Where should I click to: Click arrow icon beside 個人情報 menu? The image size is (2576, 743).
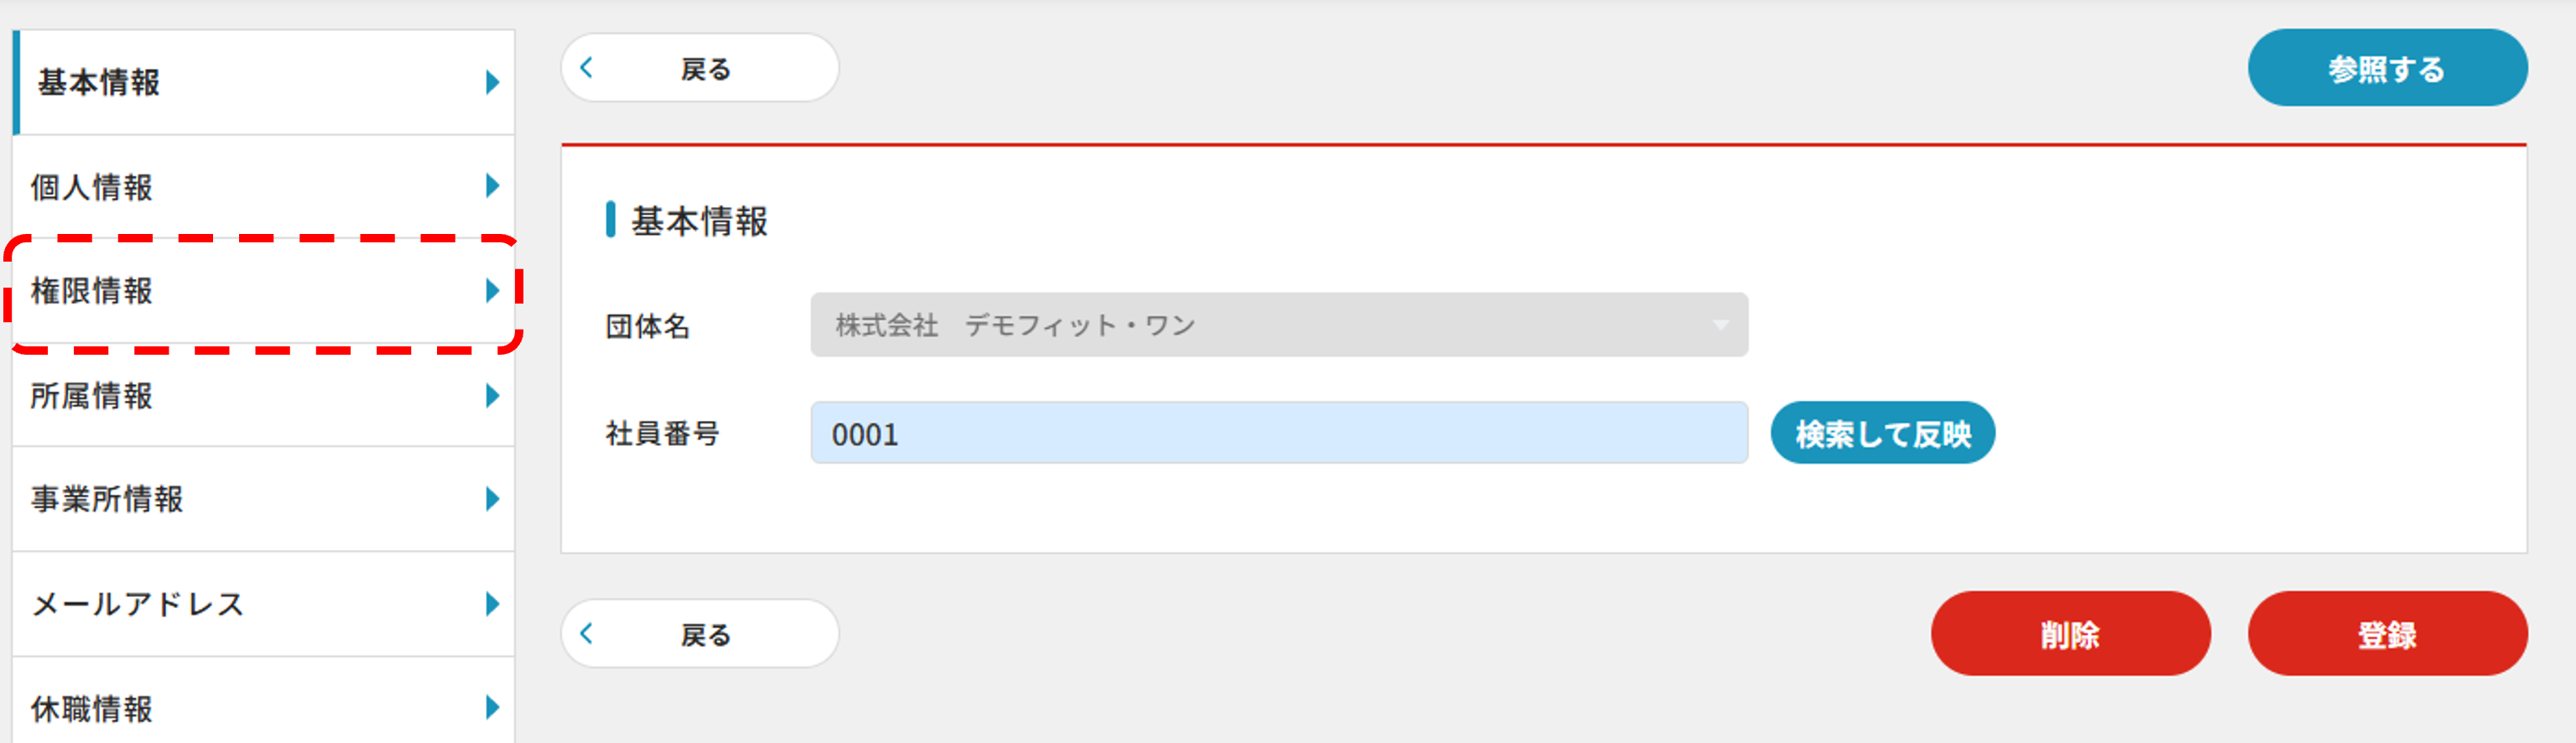pyautogui.click(x=492, y=186)
